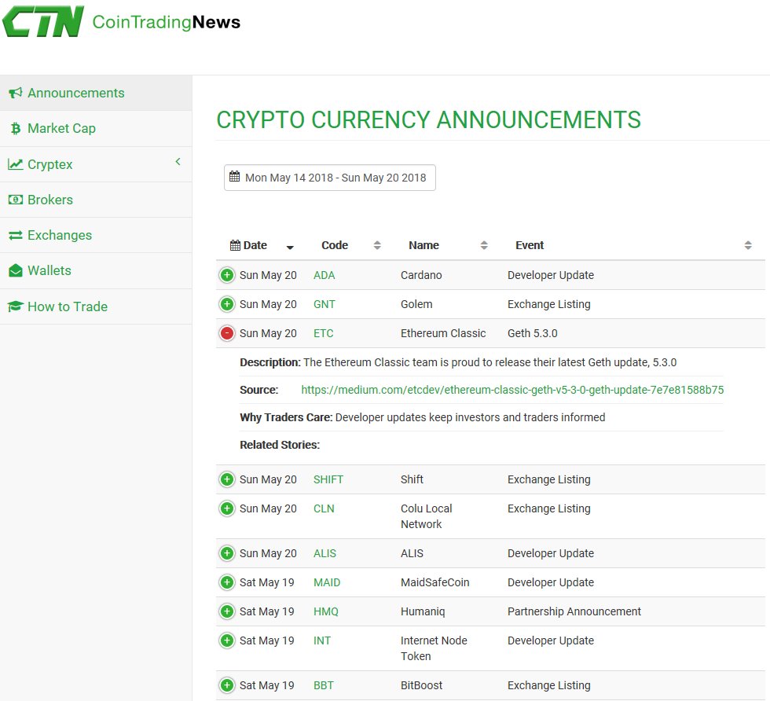Screen dimensions: 770x701
Task: Click the GNT code link
Action: [324, 304]
